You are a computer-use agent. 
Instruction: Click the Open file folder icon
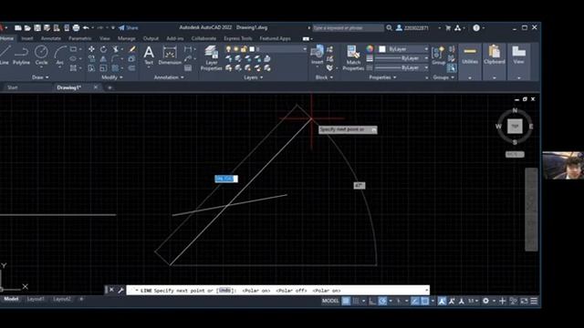click(x=27, y=28)
